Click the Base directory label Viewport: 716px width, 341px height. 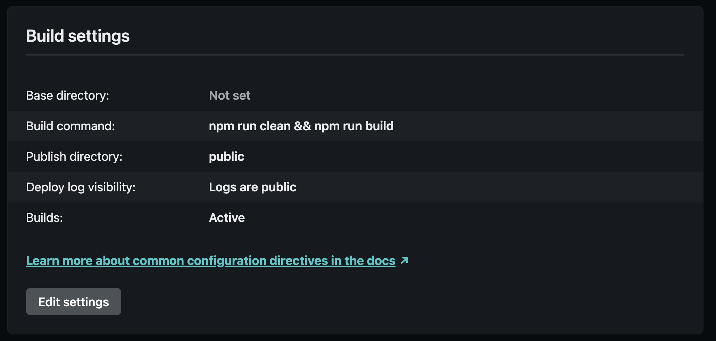click(x=67, y=95)
